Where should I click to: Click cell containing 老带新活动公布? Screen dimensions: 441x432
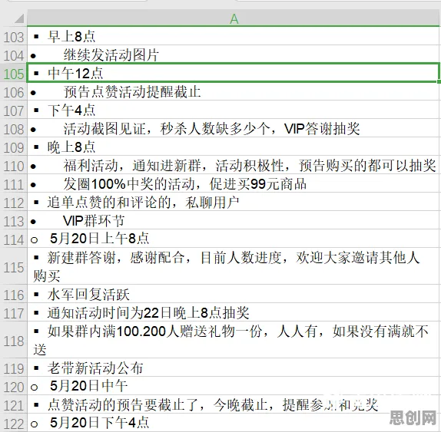pos(233,368)
